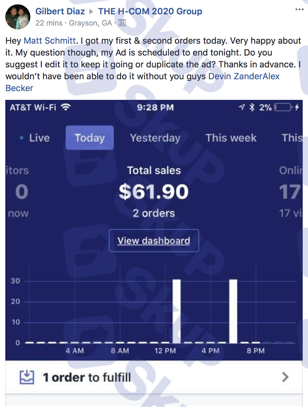Open the This week tab
Screen dimensions: 308x407
(x=231, y=138)
